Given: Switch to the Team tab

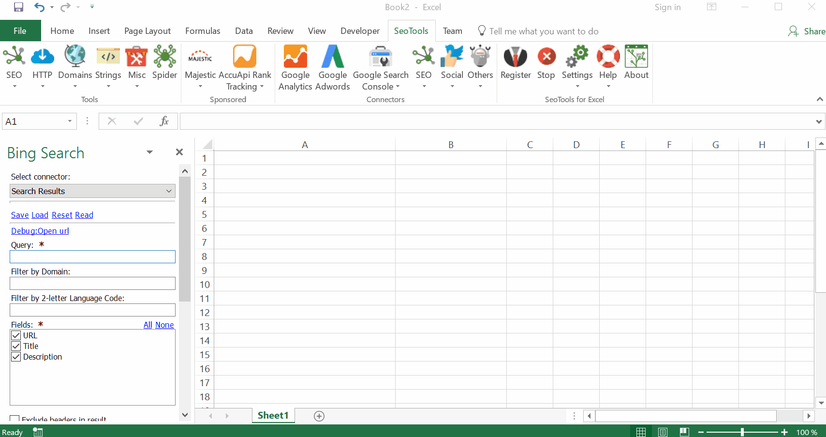Looking at the screenshot, I should click(x=453, y=31).
